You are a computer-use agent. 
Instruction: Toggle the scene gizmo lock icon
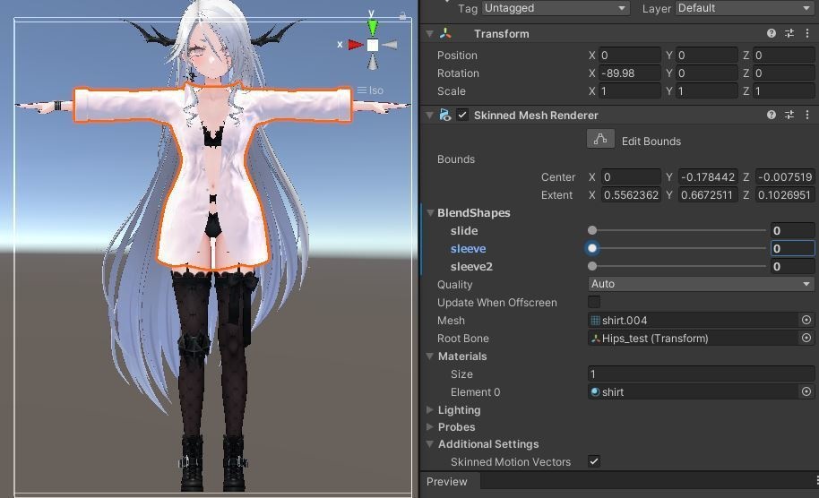point(402,16)
